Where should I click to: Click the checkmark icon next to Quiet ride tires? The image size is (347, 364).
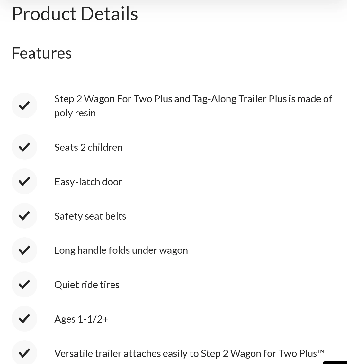coord(24,285)
